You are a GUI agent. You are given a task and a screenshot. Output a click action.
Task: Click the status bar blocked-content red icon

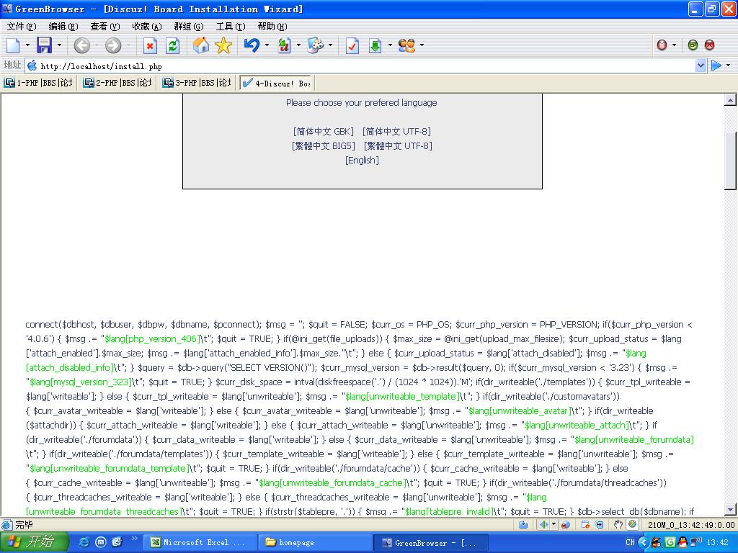pyautogui.click(x=565, y=524)
